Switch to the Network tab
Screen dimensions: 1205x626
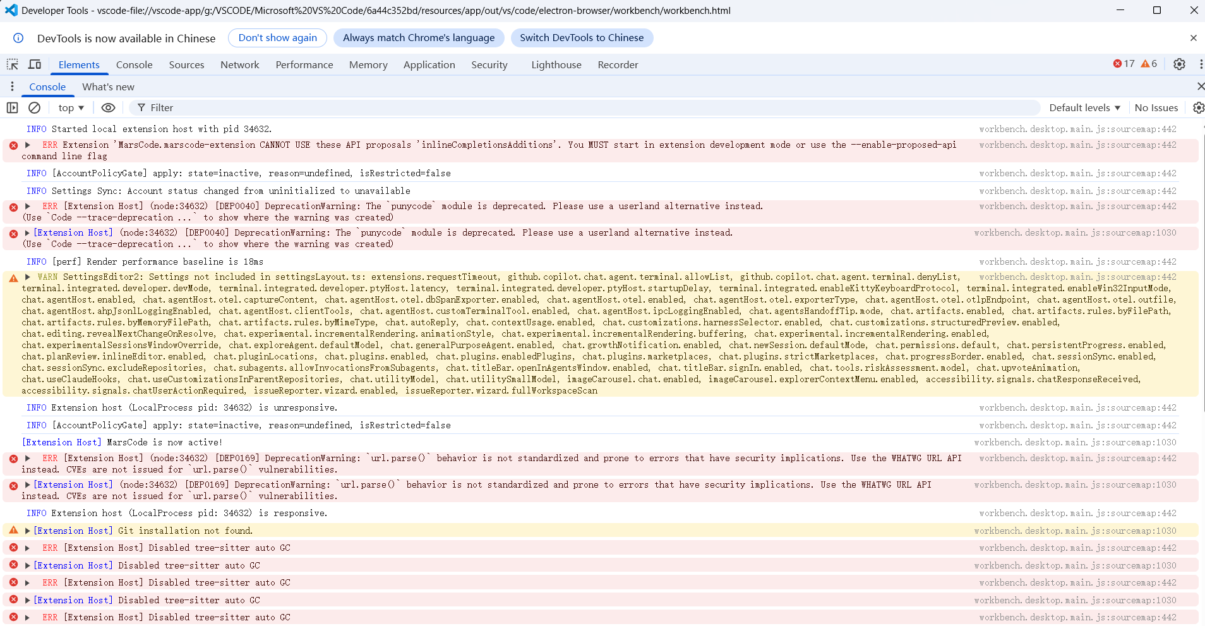[x=239, y=64]
